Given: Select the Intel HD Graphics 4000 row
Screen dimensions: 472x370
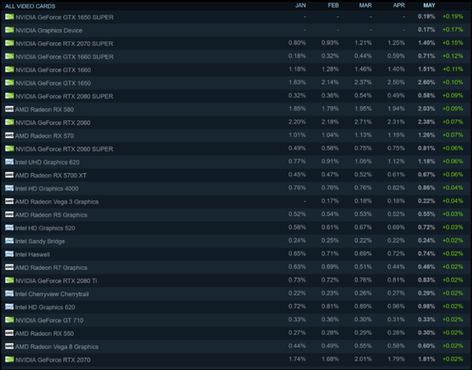Looking at the screenshot, I should pyautogui.click(x=235, y=188).
